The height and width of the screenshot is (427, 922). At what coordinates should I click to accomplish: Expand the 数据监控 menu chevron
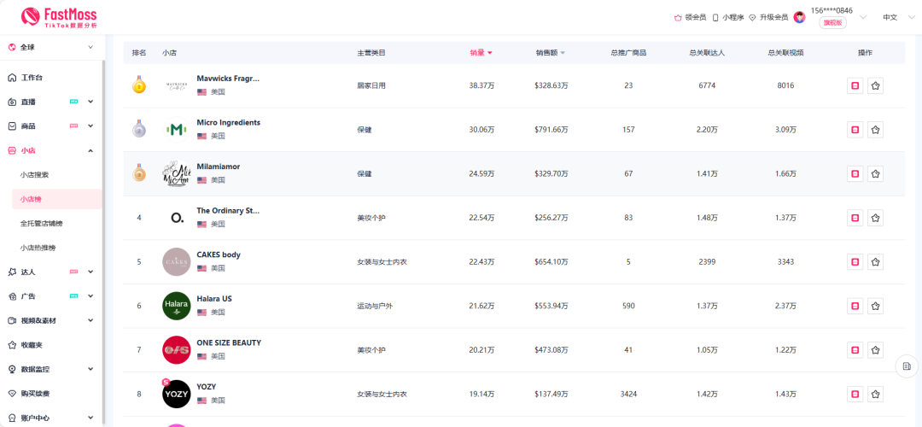pyautogui.click(x=90, y=370)
